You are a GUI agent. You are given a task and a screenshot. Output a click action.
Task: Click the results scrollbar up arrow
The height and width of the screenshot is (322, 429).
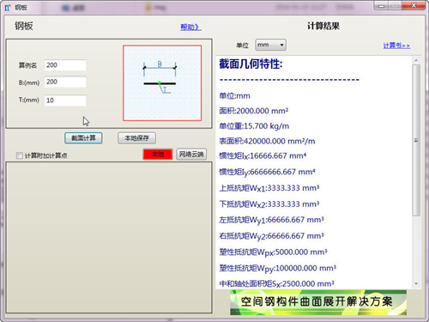416,60
